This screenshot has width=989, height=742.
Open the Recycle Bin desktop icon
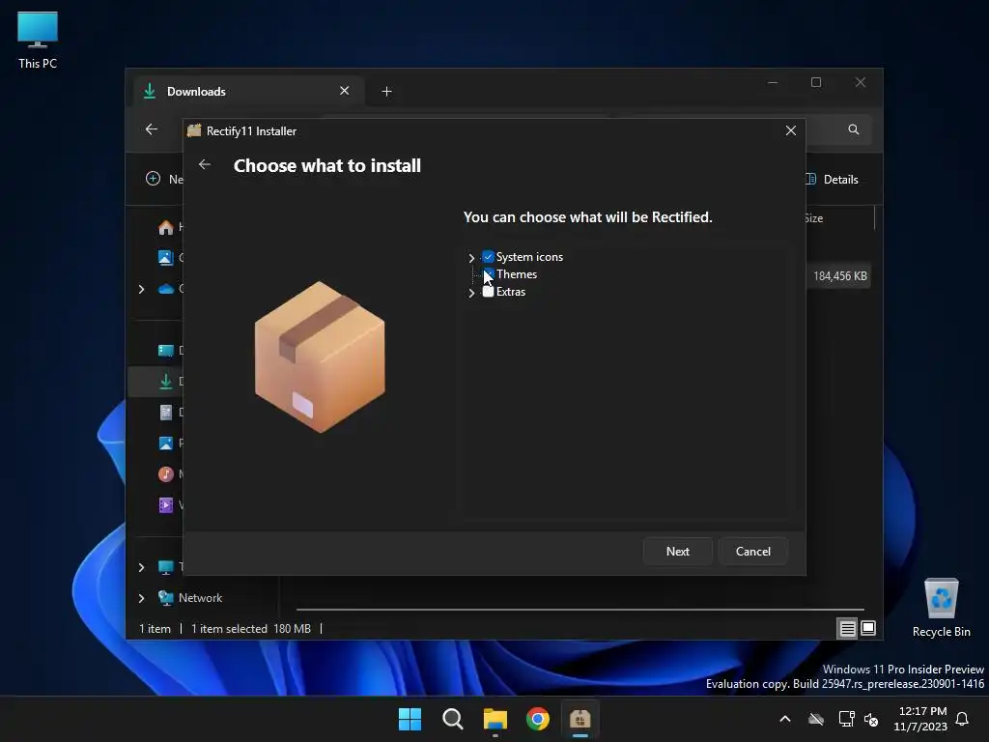[941, 608]
